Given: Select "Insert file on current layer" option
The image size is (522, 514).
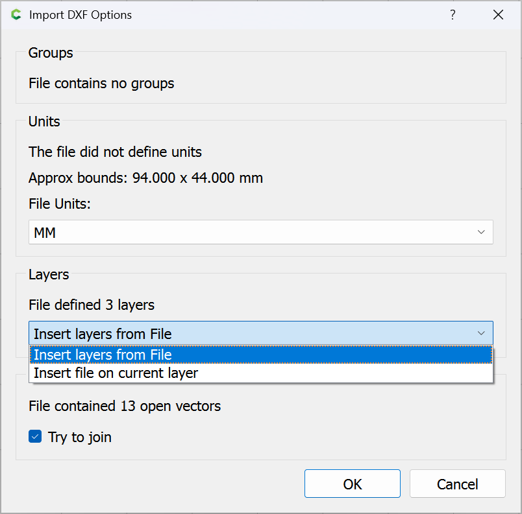Looking at the screenshot, I should (116, 373).
